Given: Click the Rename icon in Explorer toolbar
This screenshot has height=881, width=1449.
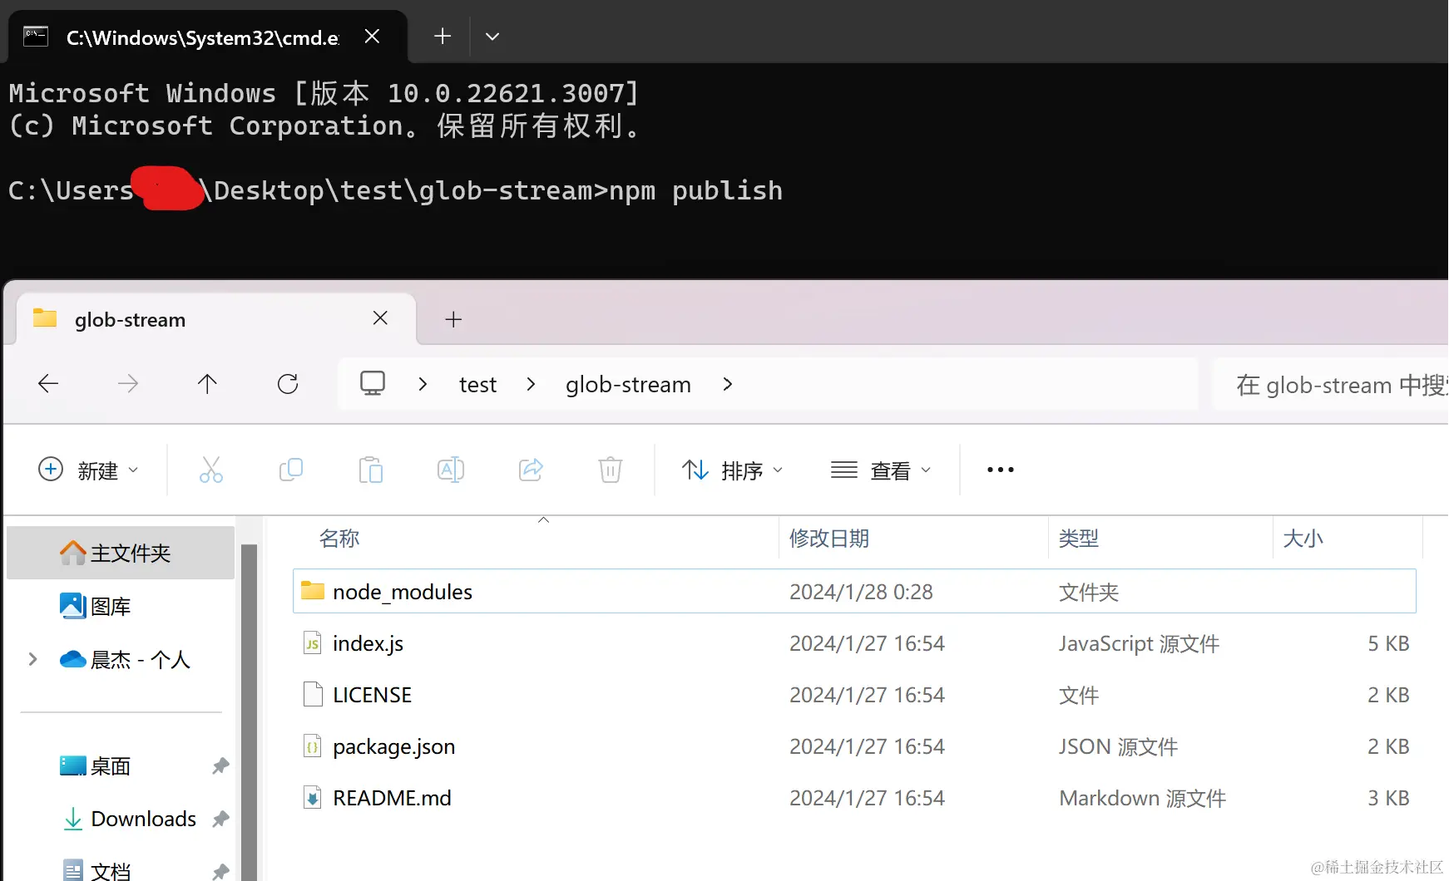Looking at the screenshot, I should [451, 470].
